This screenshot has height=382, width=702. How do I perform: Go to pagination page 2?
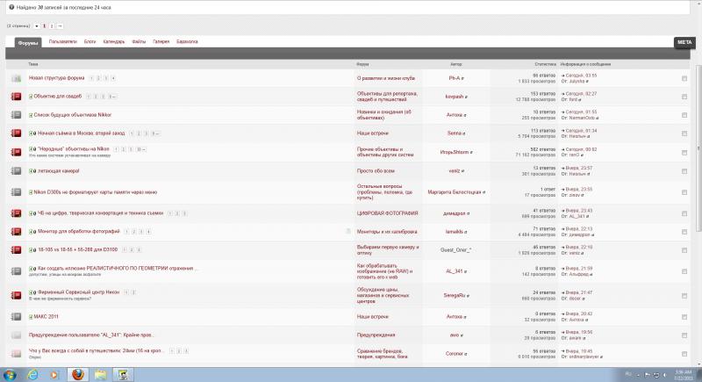point(52,26)
